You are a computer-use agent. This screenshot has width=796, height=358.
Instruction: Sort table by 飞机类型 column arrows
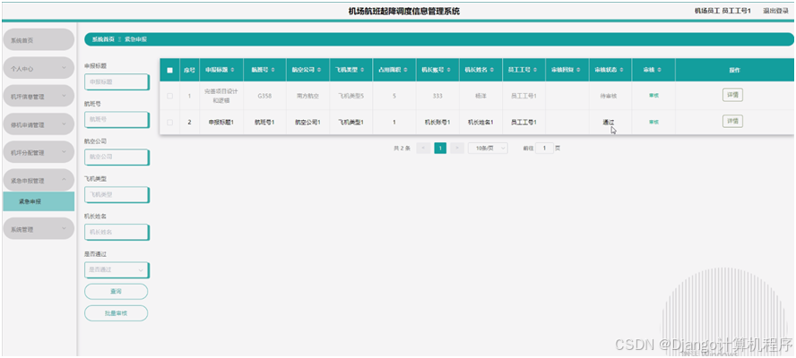pyautogui.click(x=361, y=70)
